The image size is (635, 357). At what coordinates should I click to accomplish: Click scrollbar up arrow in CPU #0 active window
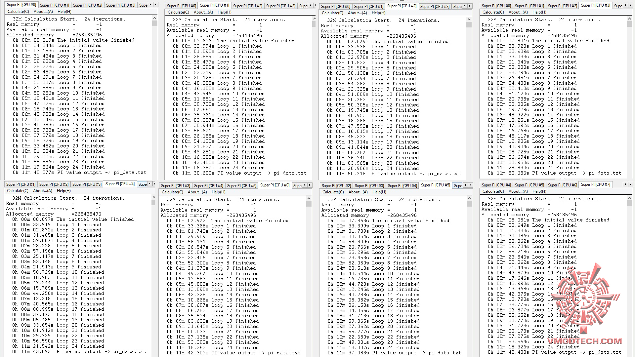click(154, 18)
